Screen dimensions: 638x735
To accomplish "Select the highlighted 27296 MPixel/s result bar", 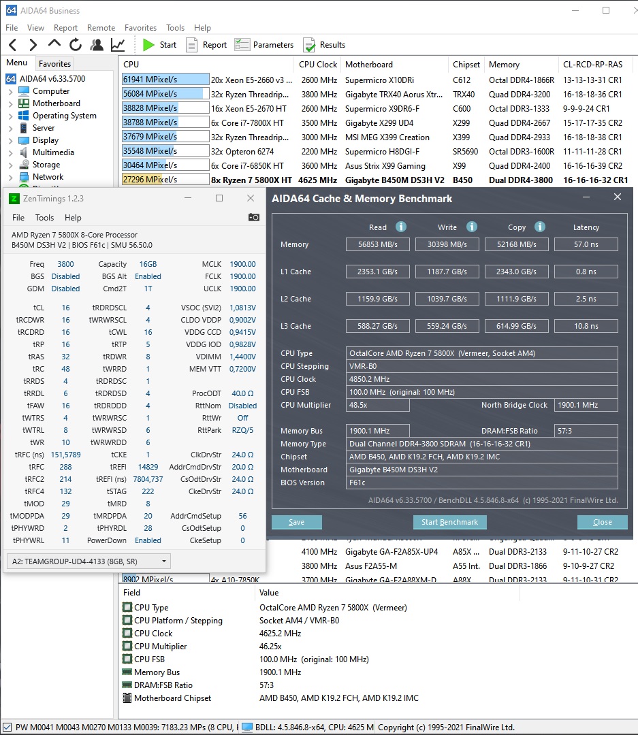I will (165, 180).
